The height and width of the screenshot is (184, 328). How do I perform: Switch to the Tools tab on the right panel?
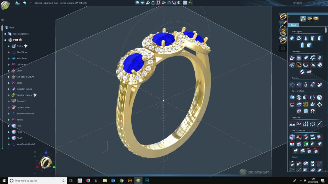pos(293,25)
